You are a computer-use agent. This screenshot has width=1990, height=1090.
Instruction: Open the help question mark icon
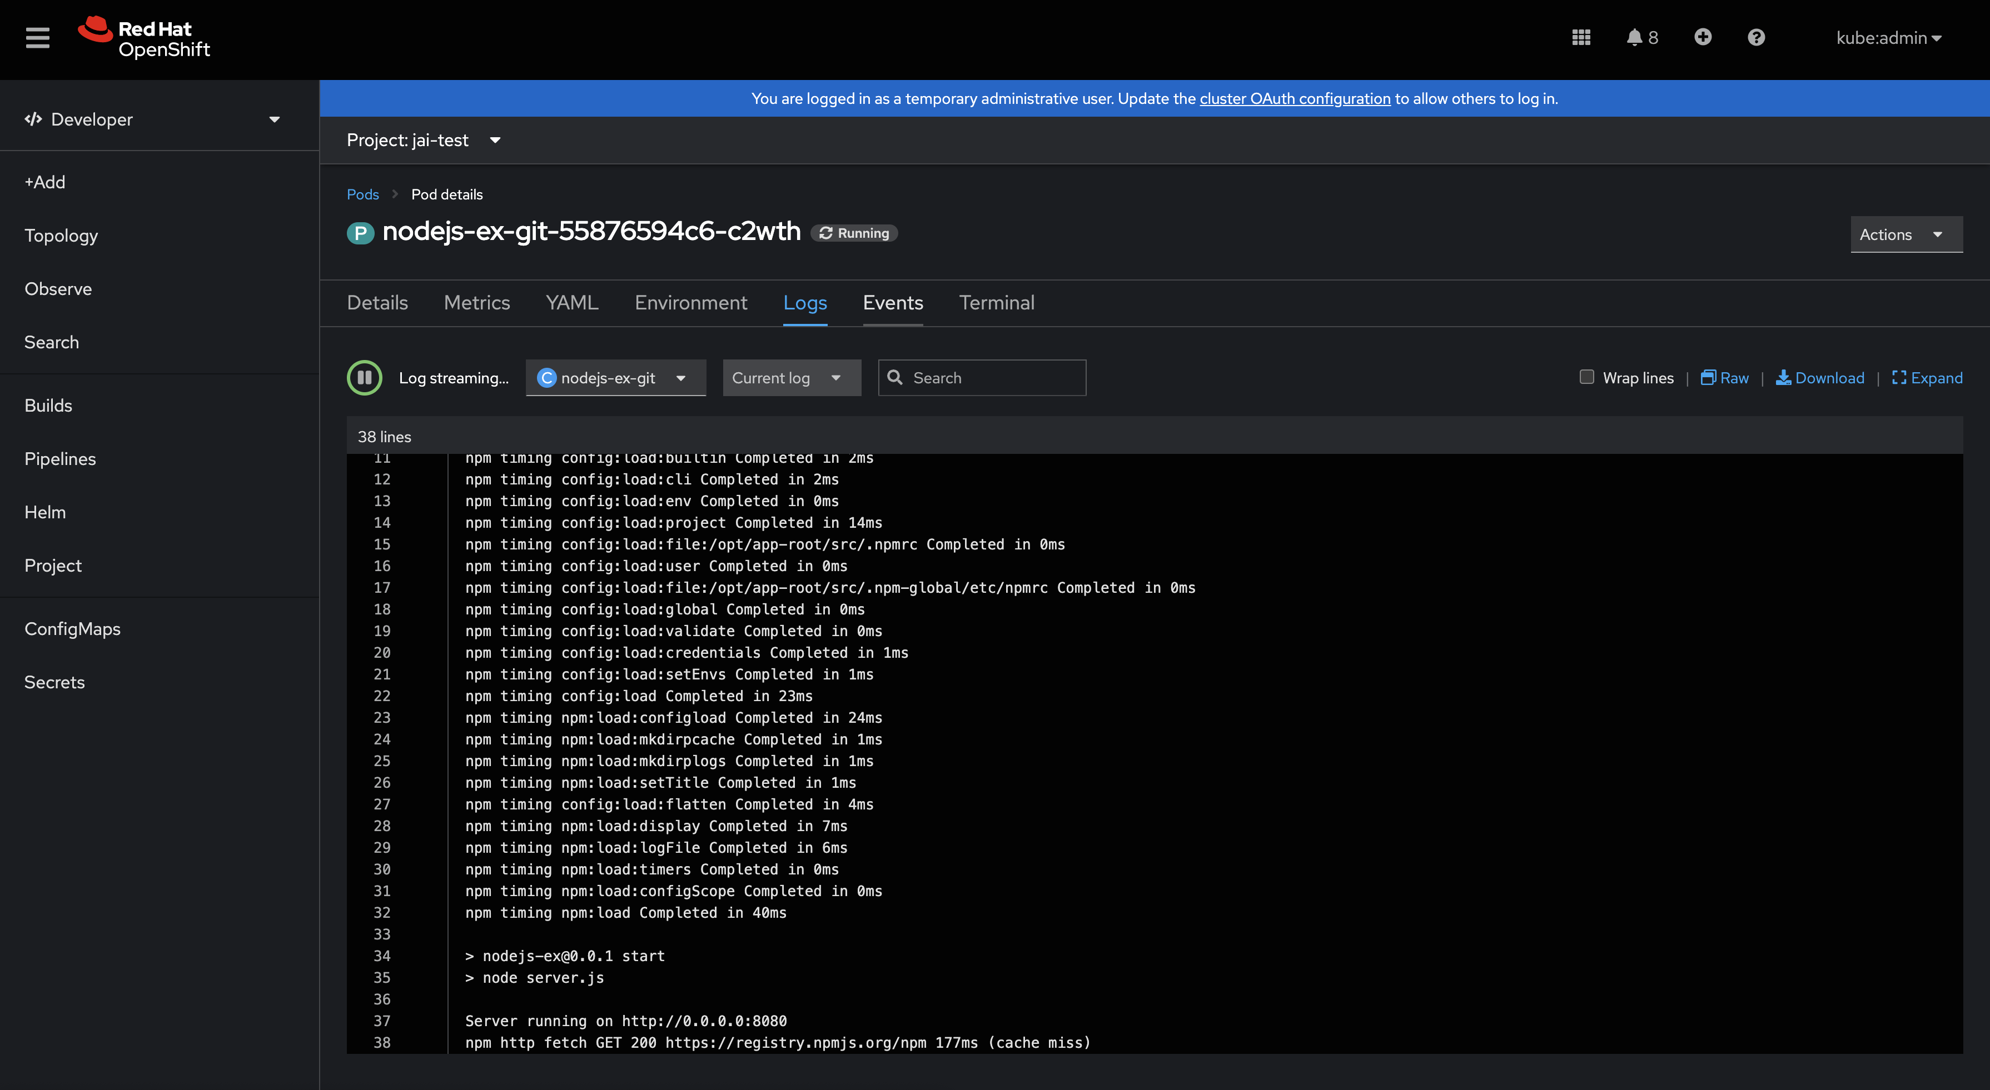point(1756,37)
